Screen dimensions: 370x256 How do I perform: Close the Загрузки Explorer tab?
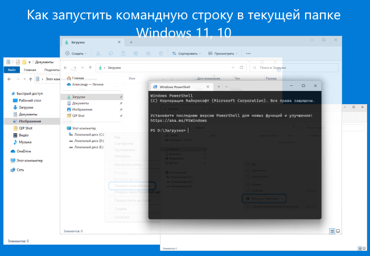click(119, 42)
